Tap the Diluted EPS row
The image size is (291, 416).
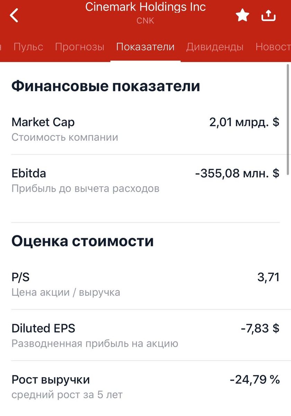[x=145, y=335]
